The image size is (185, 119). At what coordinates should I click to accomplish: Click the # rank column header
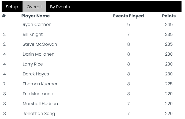pos(4,16)
